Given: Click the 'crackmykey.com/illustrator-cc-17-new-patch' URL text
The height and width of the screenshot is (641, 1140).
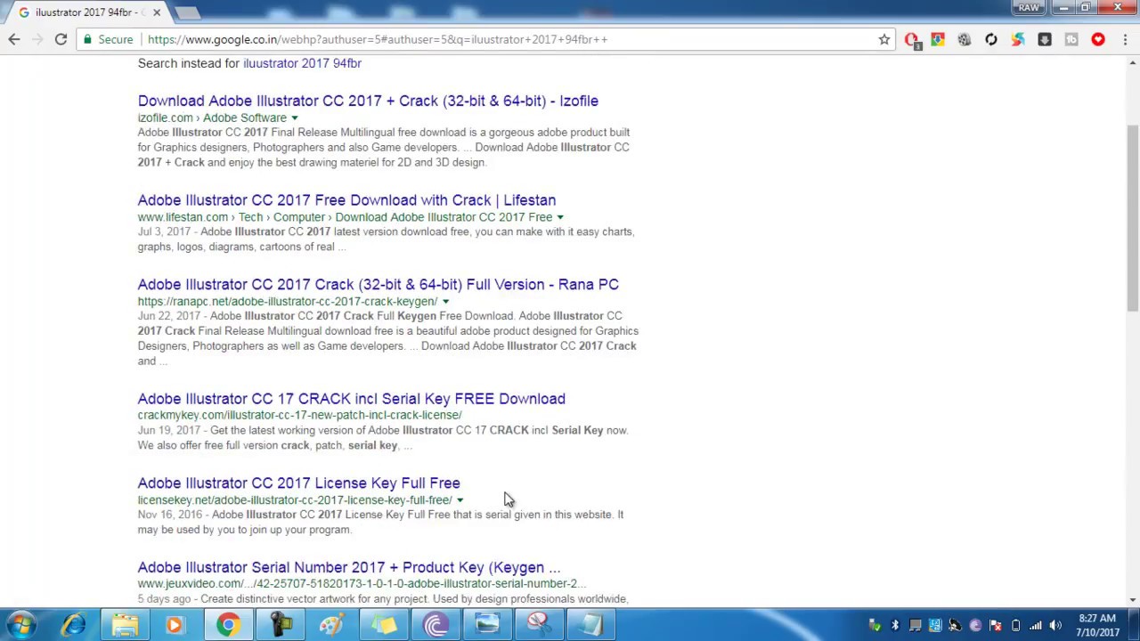Looking at the screenshot, I should (x=300, y=415).
